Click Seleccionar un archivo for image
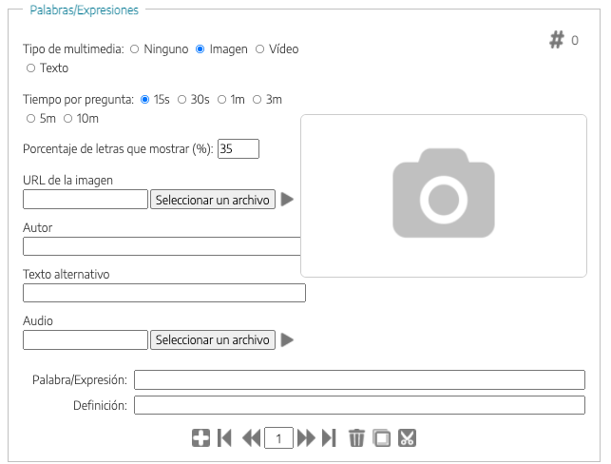Image resolution: width=611 pixels, height=464 pixels. point(213,200)
